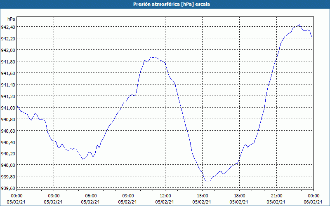The height and width of the screenshot is (206, 330).
Task: Select the 940,40 axis value
Action: pos(8,142)
